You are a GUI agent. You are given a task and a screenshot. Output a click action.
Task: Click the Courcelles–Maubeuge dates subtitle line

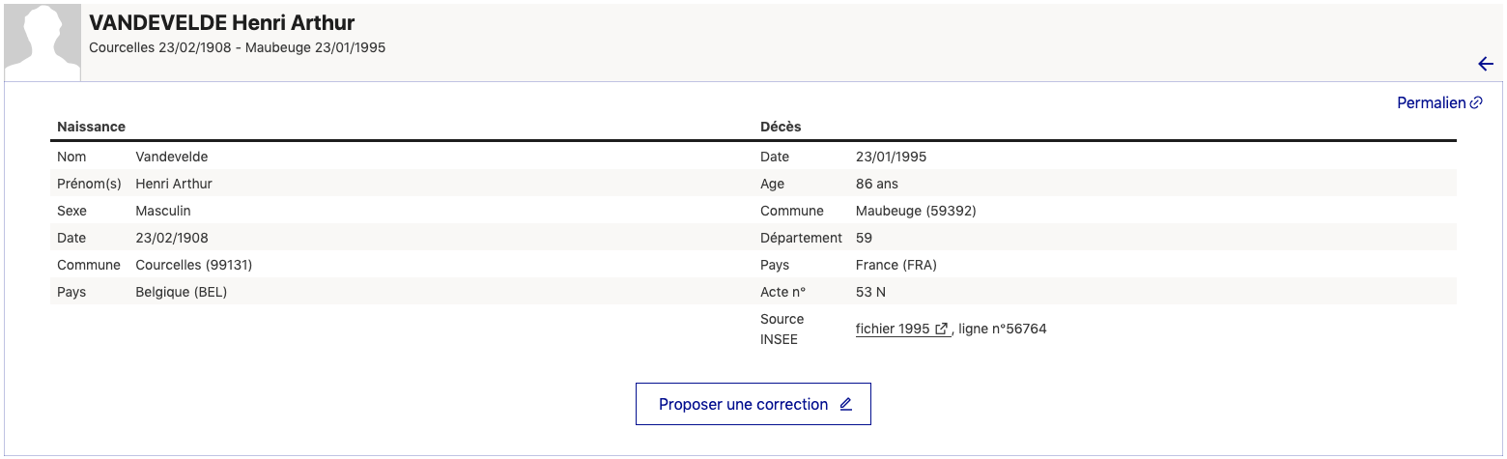[x=238, y=47]
